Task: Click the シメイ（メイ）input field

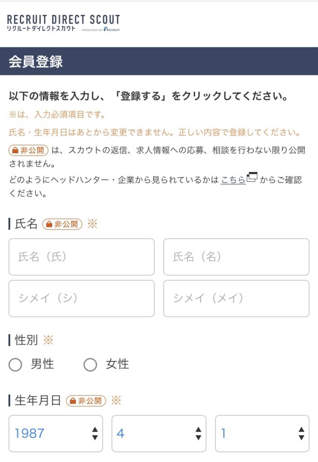Action: point(236,298)
